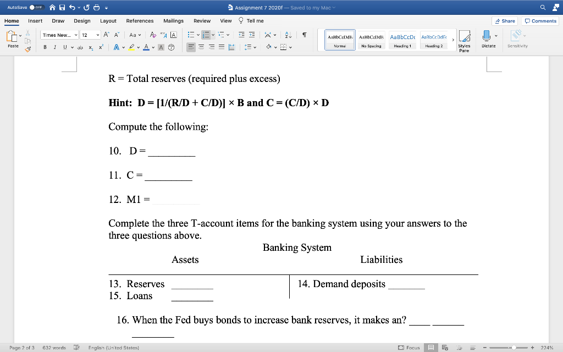Apply strikethrough formatting

[x=80, y=47]
